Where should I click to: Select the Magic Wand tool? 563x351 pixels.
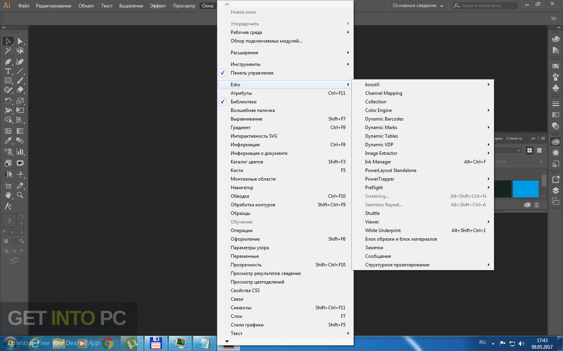(x=8, y=51)
